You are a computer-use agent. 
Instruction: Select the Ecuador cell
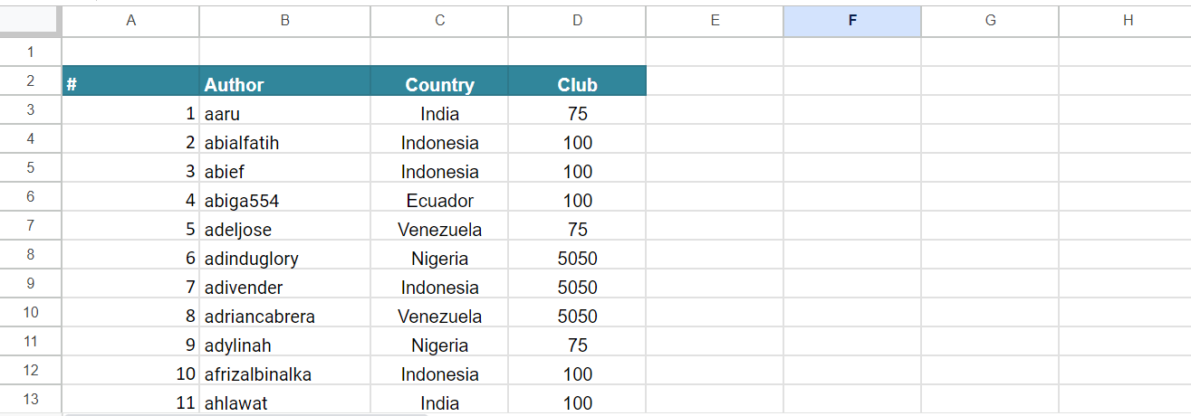pos(439,201)
